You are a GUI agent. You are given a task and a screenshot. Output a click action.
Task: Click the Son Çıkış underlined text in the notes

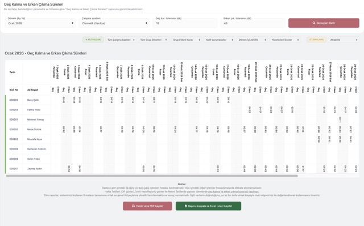[144, 188]
